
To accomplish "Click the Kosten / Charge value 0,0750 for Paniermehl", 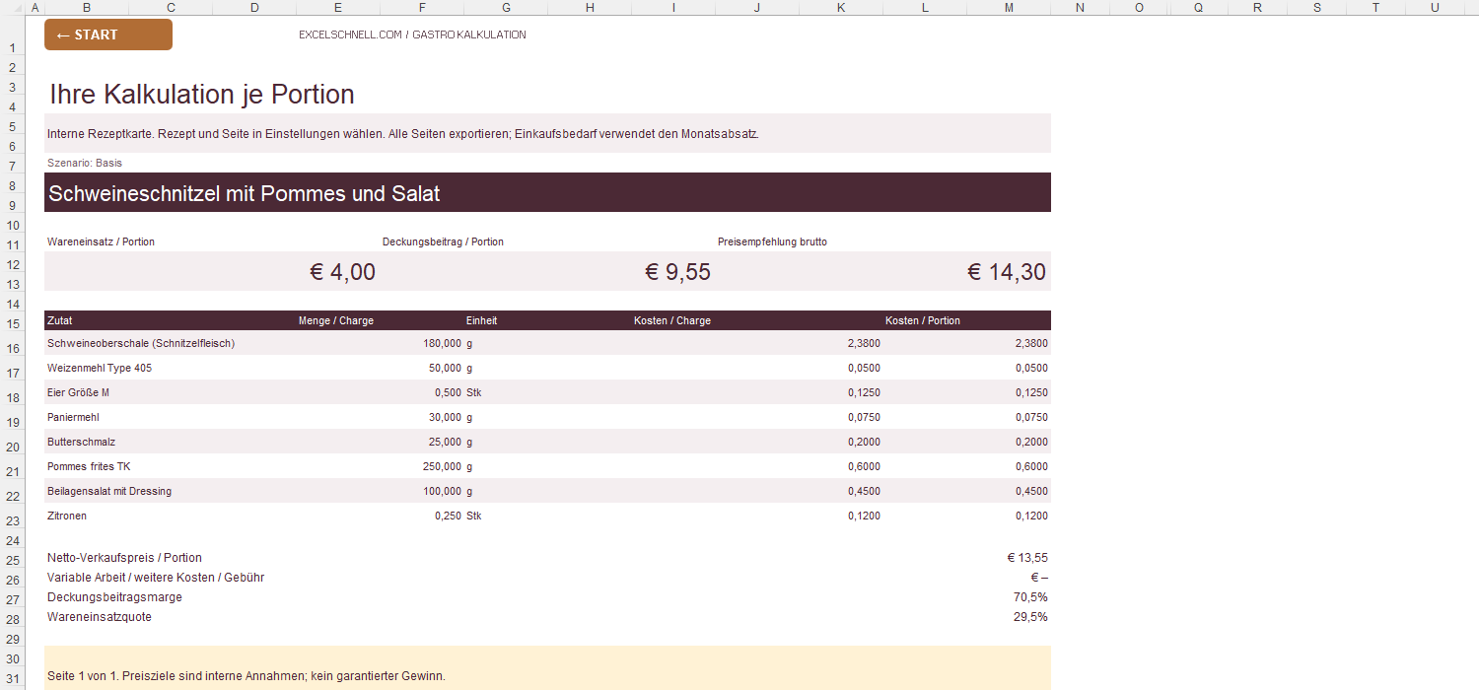I will pyautogui.click(x=864, y=417).
